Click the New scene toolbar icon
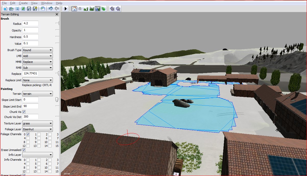Image resolution: width=307 pixels, height=176 pixels. point(5,9)
